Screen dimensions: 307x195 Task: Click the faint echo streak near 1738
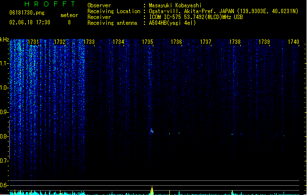(x=232, y=134)
